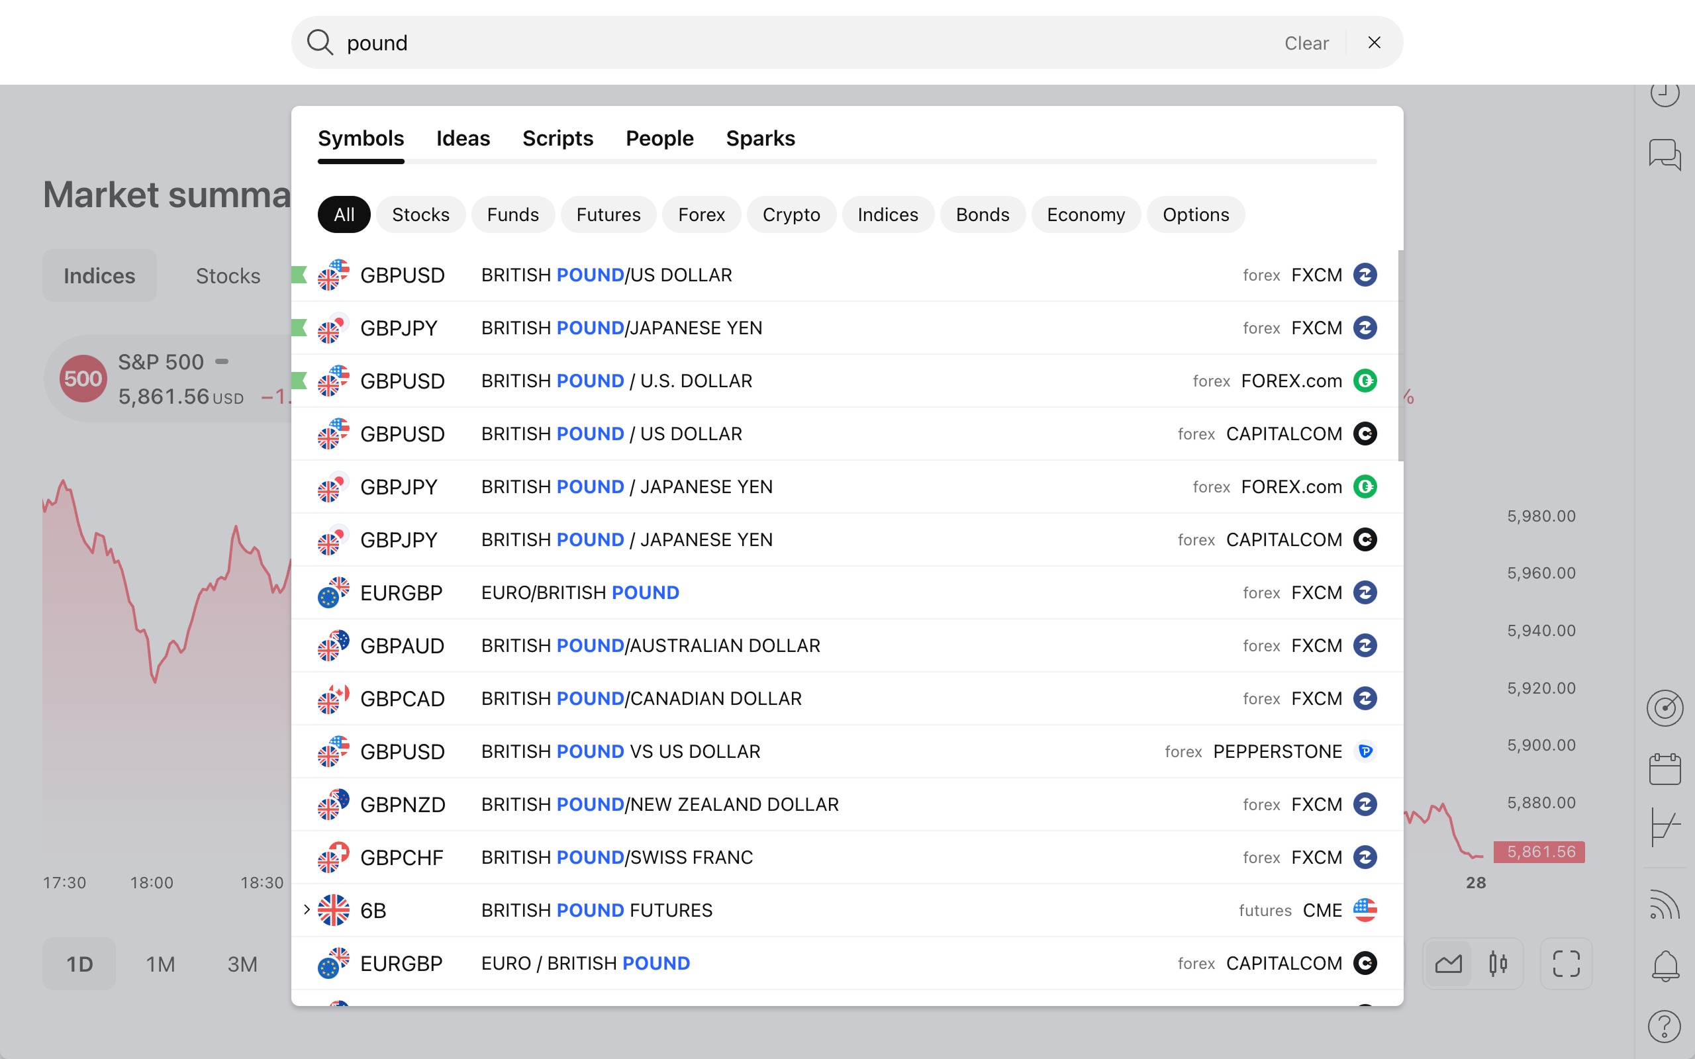
Task: Switch to candlestick chart type icon
Action: pos(1498,964)
